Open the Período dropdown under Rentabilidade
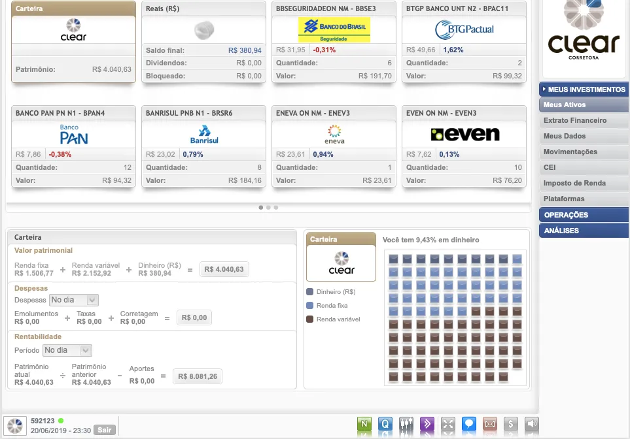The image size is (630, 439). click(x=67, y=350)
